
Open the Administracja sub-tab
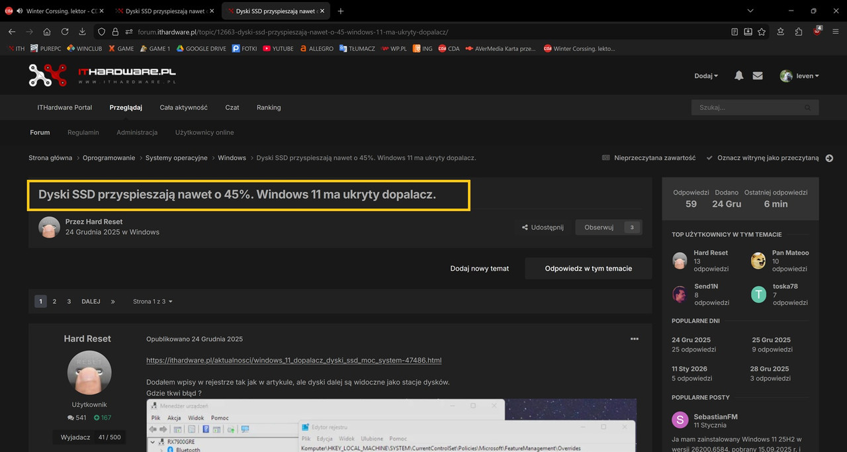137,132
